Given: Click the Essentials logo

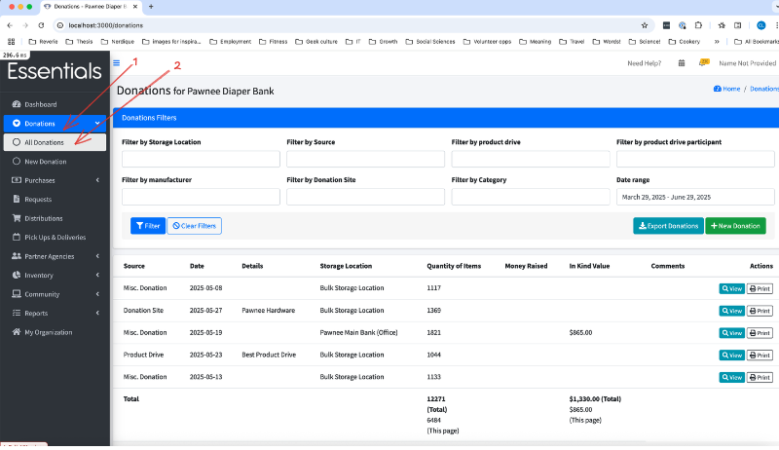Looking at the screenshot, I should [x=55, y=71].
